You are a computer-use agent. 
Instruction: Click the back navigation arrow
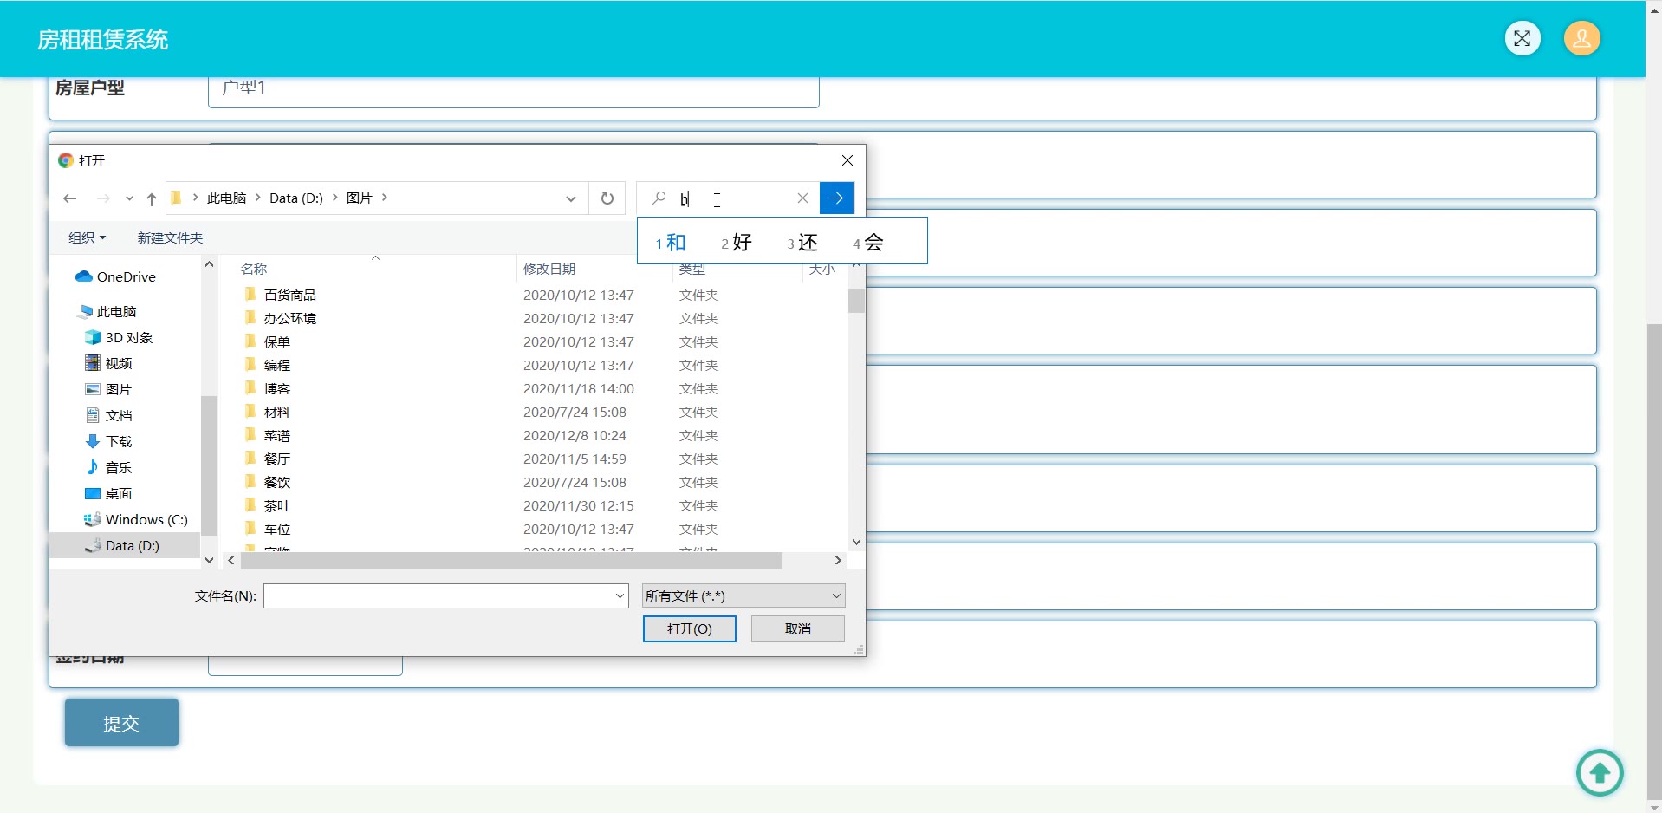click(x=70, y=198)
